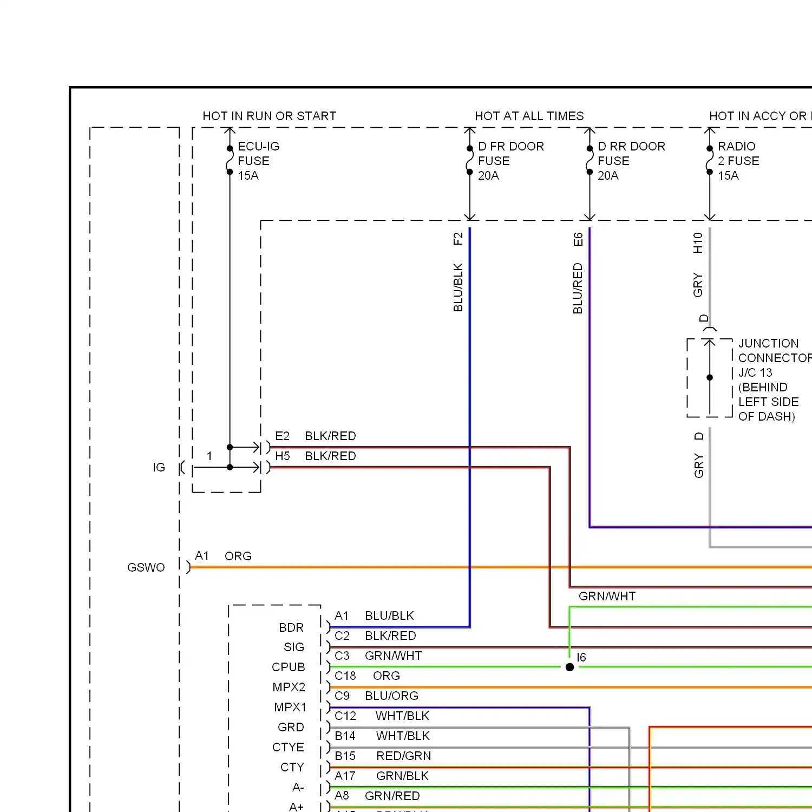
Task: Select the ECU-IG FUSE 15A label
Action: click(258, 161)
